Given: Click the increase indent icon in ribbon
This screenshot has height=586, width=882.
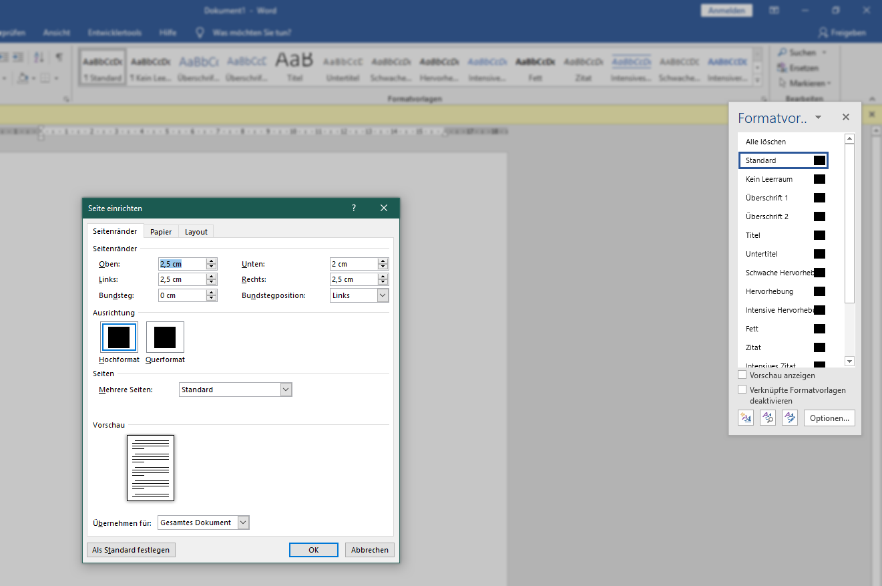Looking at the screenshot, I should [x=18, y=57].
